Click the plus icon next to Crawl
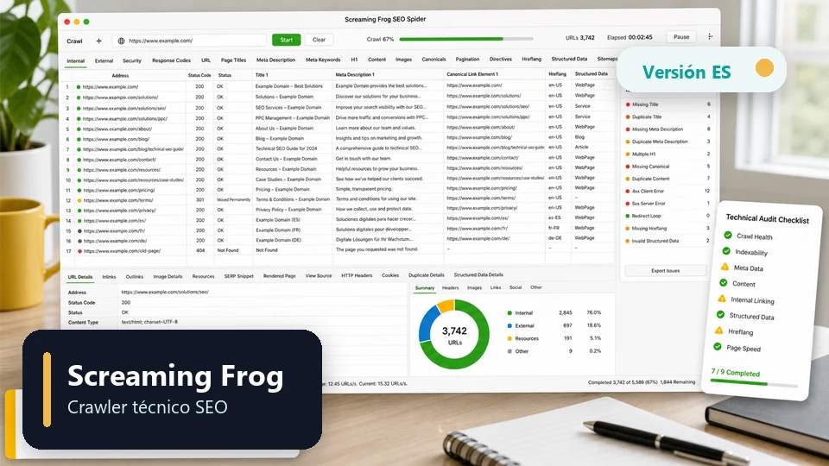The image size is (829, 466). point(98,41)
